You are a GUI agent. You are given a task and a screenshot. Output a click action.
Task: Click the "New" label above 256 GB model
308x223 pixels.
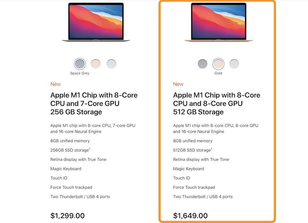coord(56,84)
